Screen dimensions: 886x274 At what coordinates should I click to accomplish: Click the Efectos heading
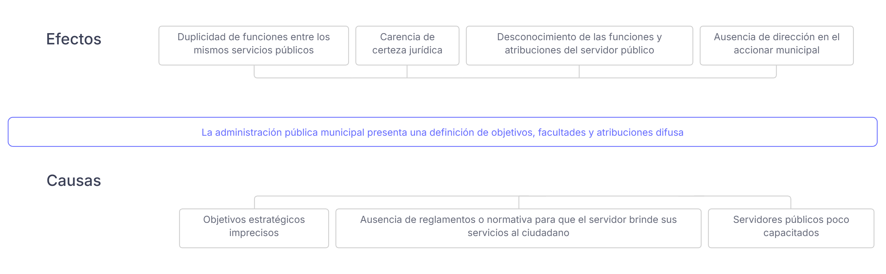[x=74, y=39]
